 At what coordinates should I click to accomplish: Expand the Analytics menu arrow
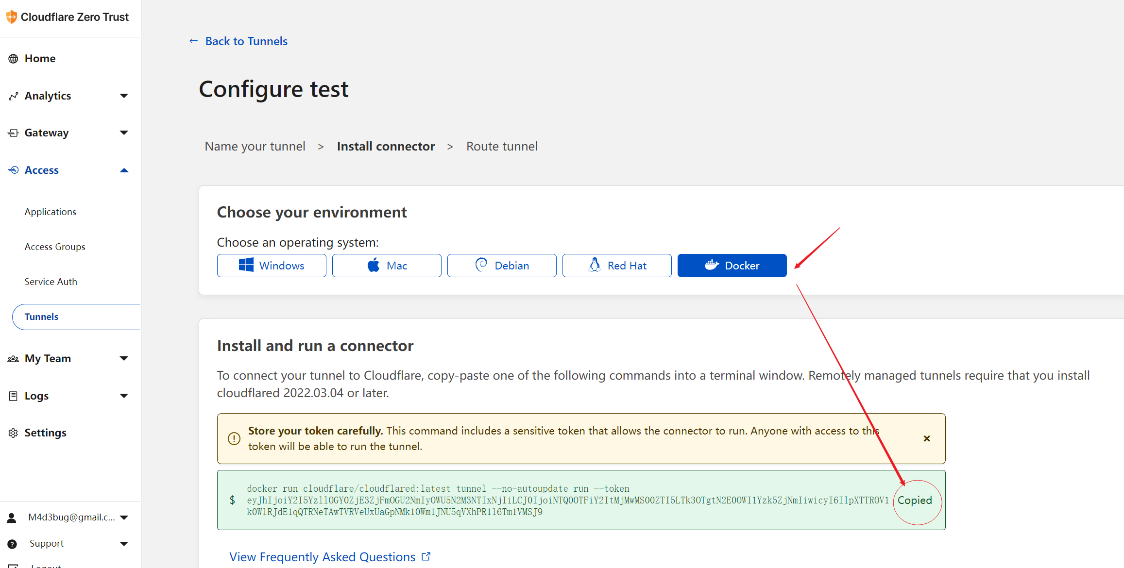tap(124, 96)
